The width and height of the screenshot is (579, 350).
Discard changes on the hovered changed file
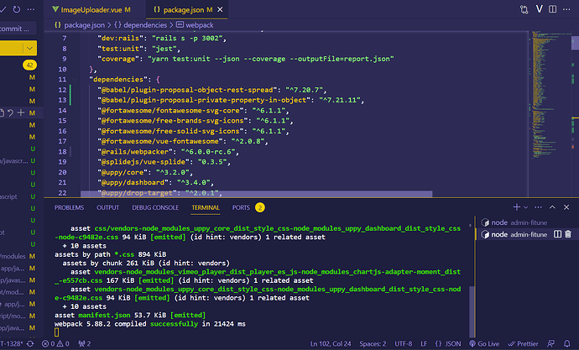(11, 113)
